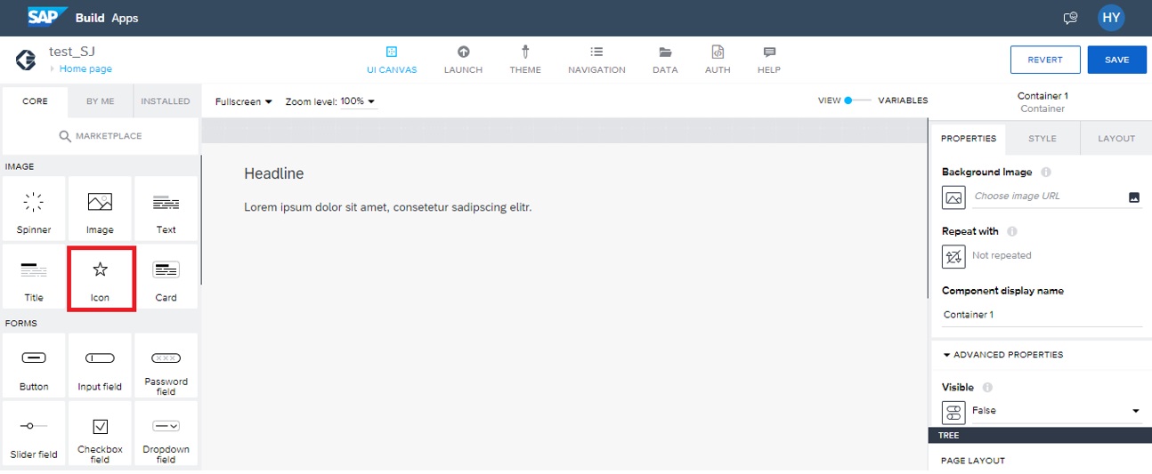Image resolution: width=1152 pixels, height=474 pixels.
Task: Toggle View to Variables switch
Action: tap(858, 100)
